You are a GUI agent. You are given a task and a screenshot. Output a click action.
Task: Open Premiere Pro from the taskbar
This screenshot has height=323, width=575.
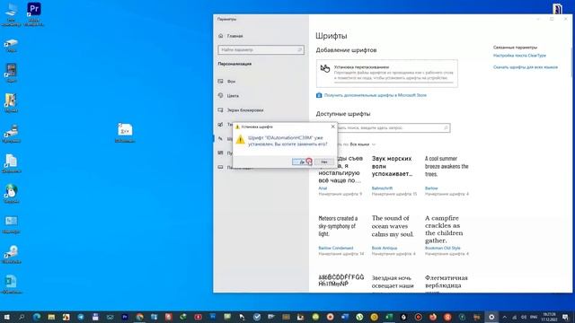click(125, 317)
